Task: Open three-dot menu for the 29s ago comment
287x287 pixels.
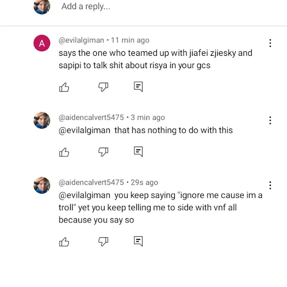Action: [270, 186]
